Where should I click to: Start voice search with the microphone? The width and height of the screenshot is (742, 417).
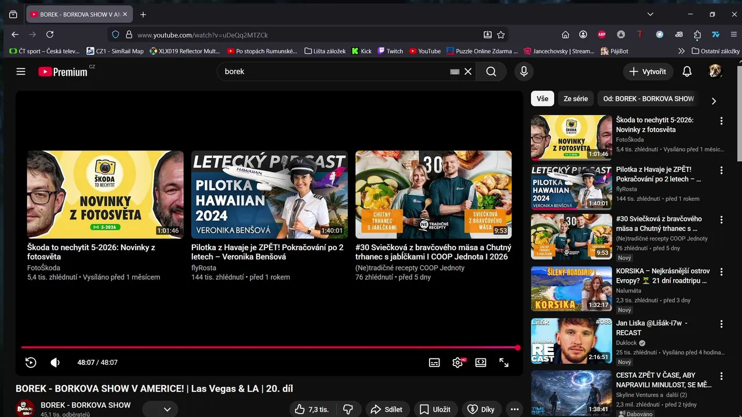click(x=524, y=72)
